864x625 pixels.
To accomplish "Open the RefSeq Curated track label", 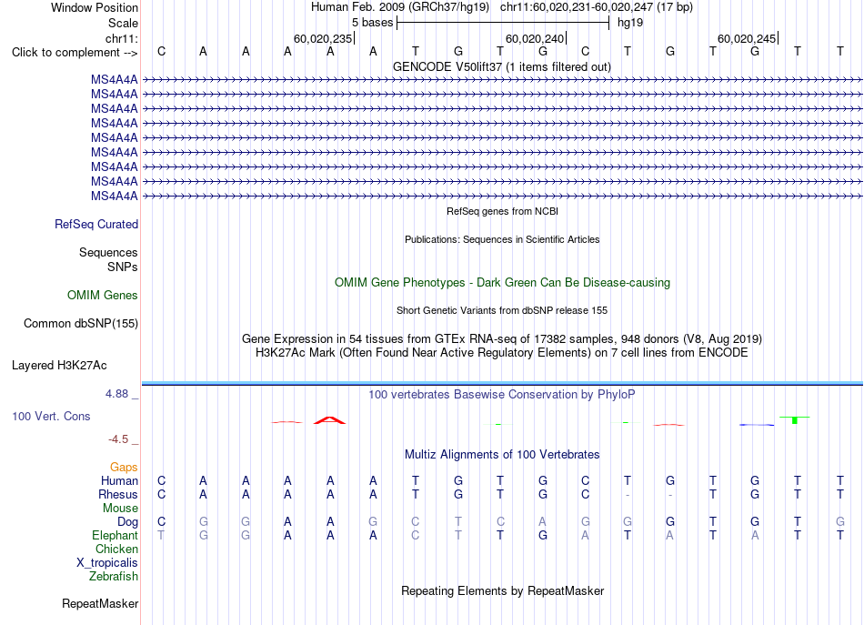I will point(96,225).
